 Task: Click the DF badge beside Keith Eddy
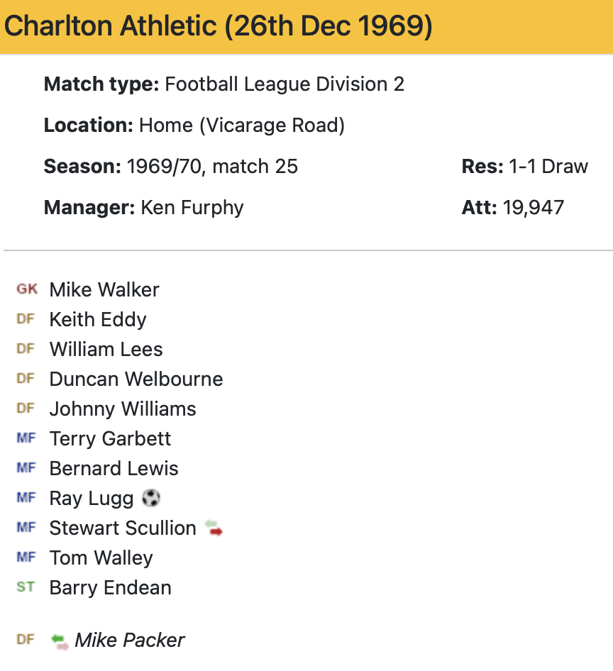(26, 319)
